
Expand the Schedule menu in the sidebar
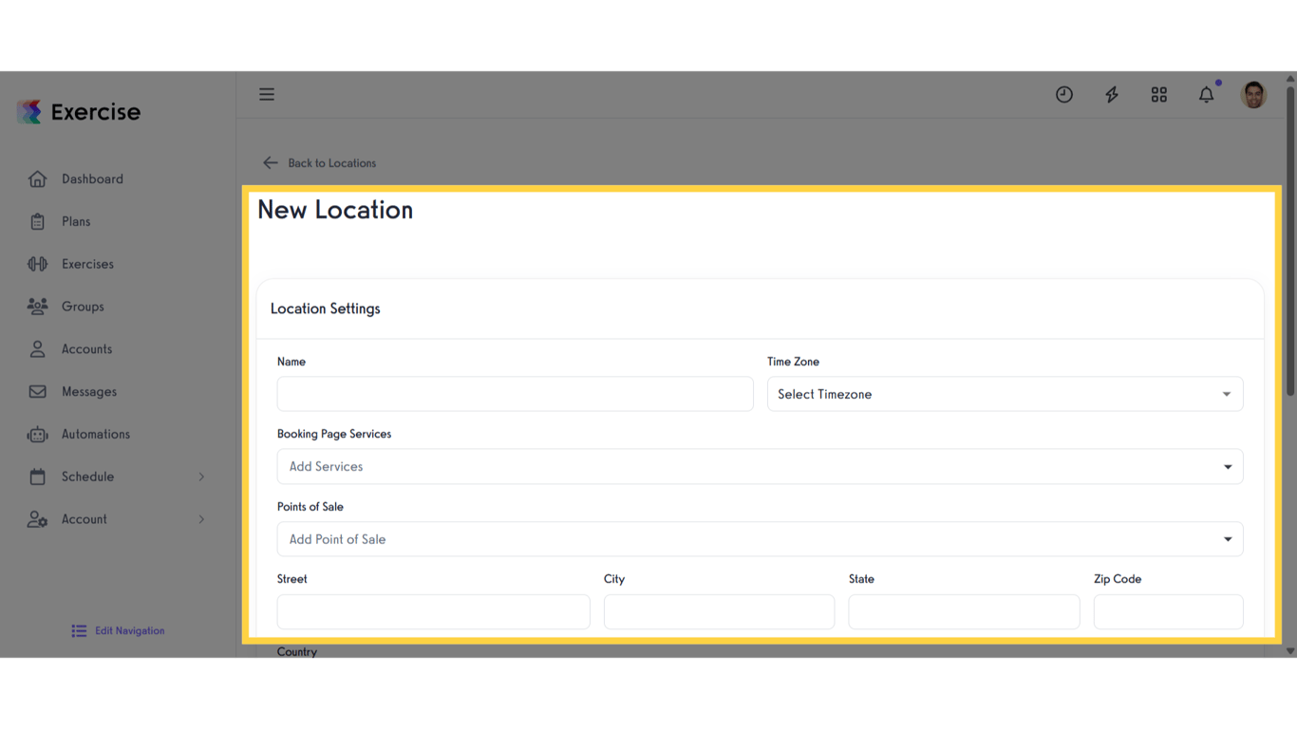point(87,476)
